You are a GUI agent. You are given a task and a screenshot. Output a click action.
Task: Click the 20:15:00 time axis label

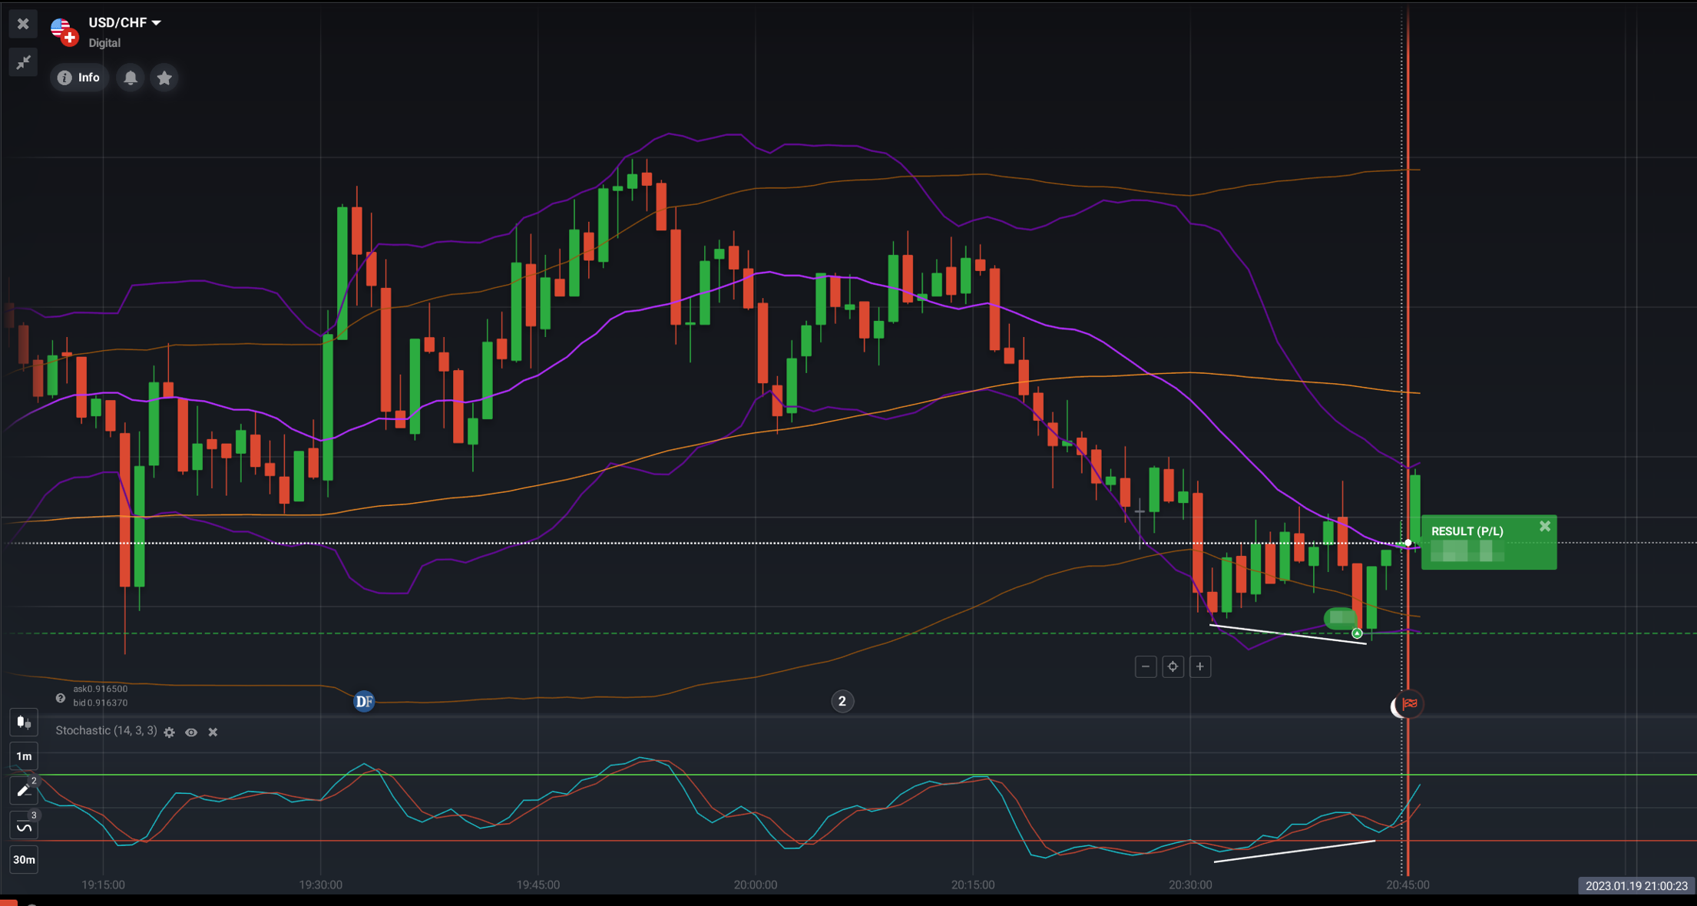pyautogui.click(x=973, y=885)
